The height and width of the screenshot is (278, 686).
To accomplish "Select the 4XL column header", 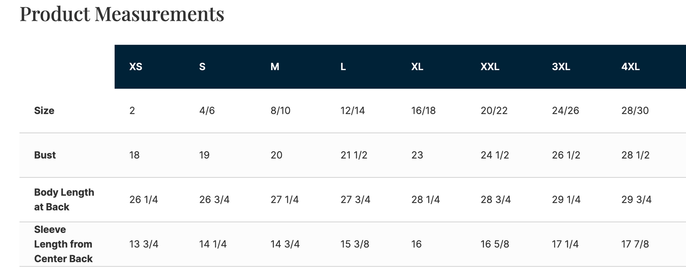I will (x=630, y=67).
